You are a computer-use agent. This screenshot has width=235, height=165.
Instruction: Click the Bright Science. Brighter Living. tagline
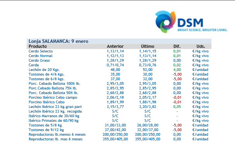(x=202, y=30)
